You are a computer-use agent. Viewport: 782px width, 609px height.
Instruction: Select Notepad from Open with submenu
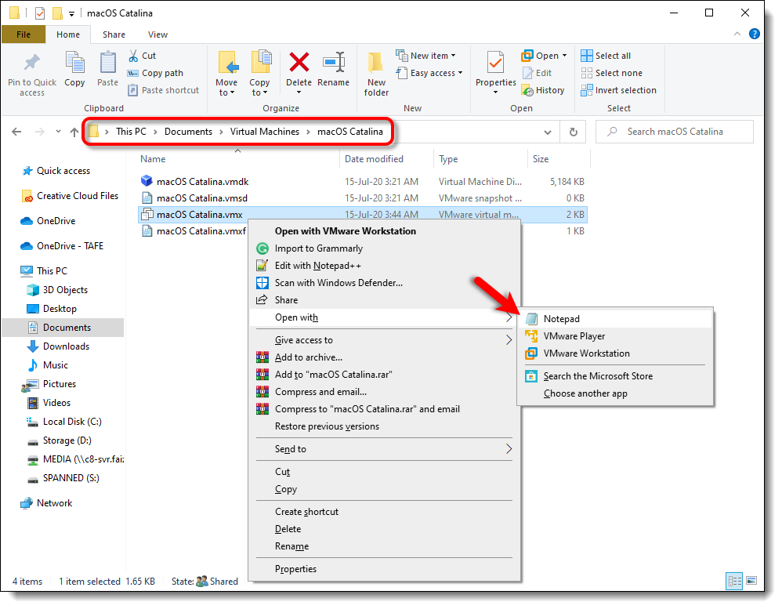562,319
